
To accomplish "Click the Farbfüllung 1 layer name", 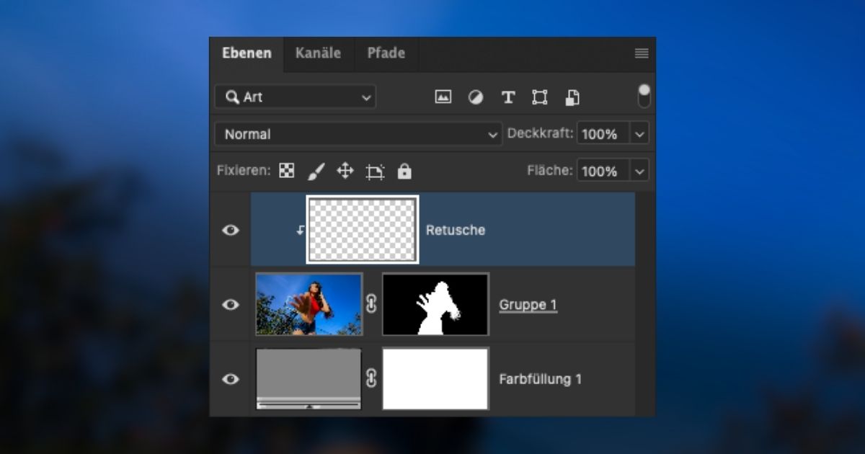I will 541,379.
